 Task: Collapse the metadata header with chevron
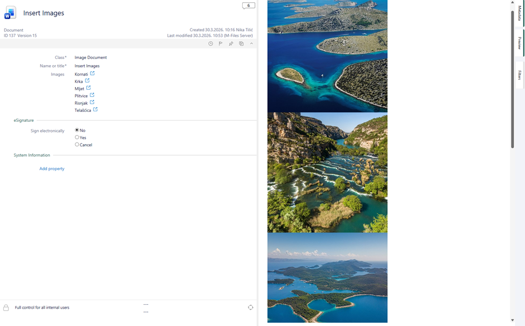tap(251, 43)
